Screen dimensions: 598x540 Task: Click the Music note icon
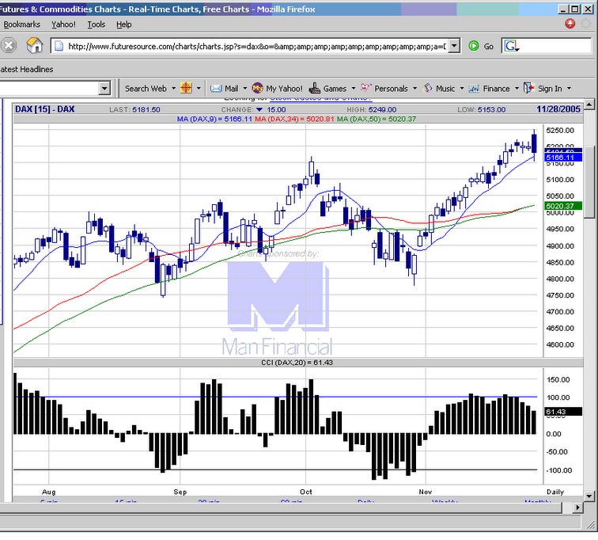pos(428,88)
